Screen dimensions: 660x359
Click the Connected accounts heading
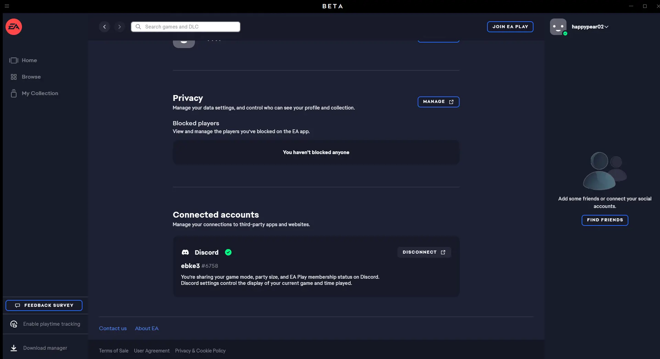click(x=216, y=215)
